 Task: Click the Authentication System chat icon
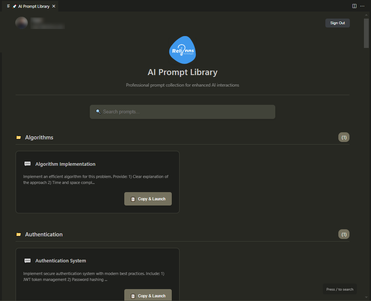pos(27,261)
